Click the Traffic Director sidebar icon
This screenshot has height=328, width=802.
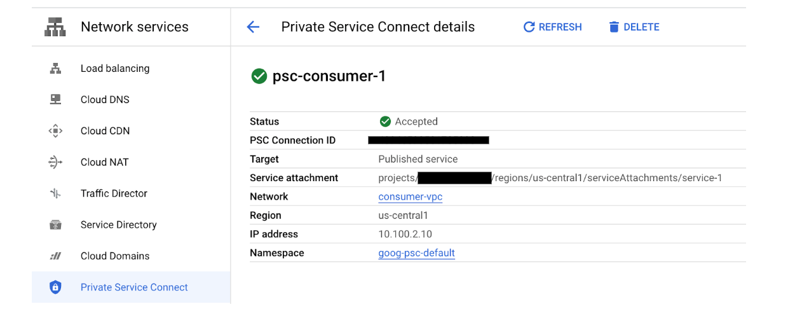55,193
